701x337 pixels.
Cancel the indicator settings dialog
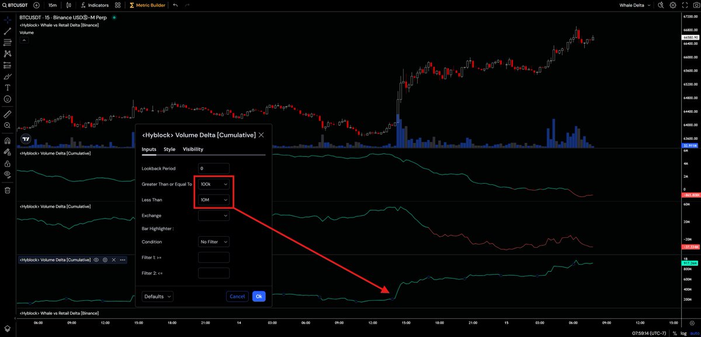237,296
